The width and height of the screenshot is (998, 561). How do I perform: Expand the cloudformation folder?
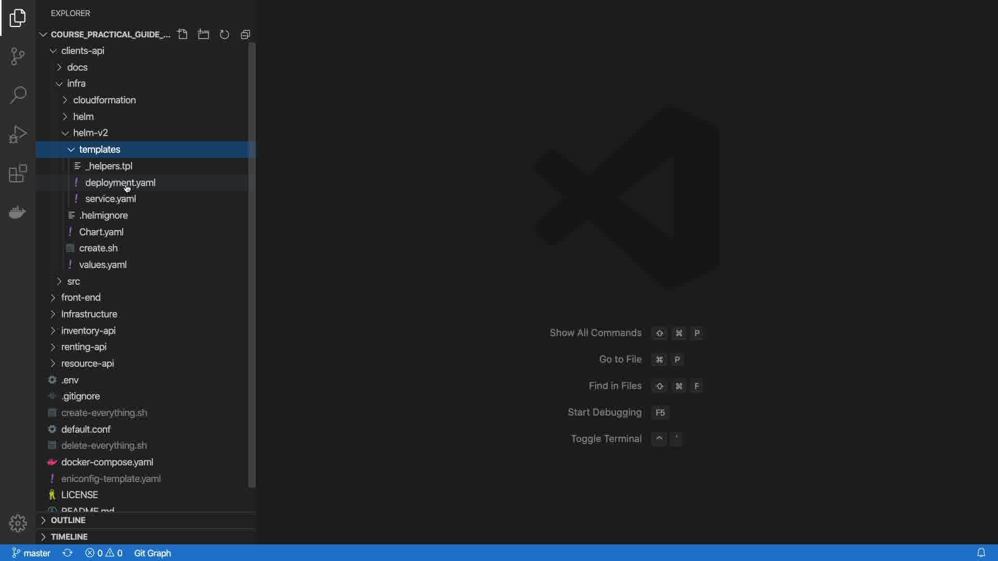104,100
